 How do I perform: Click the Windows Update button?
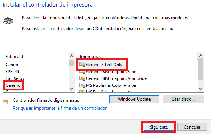click(134, 99)
